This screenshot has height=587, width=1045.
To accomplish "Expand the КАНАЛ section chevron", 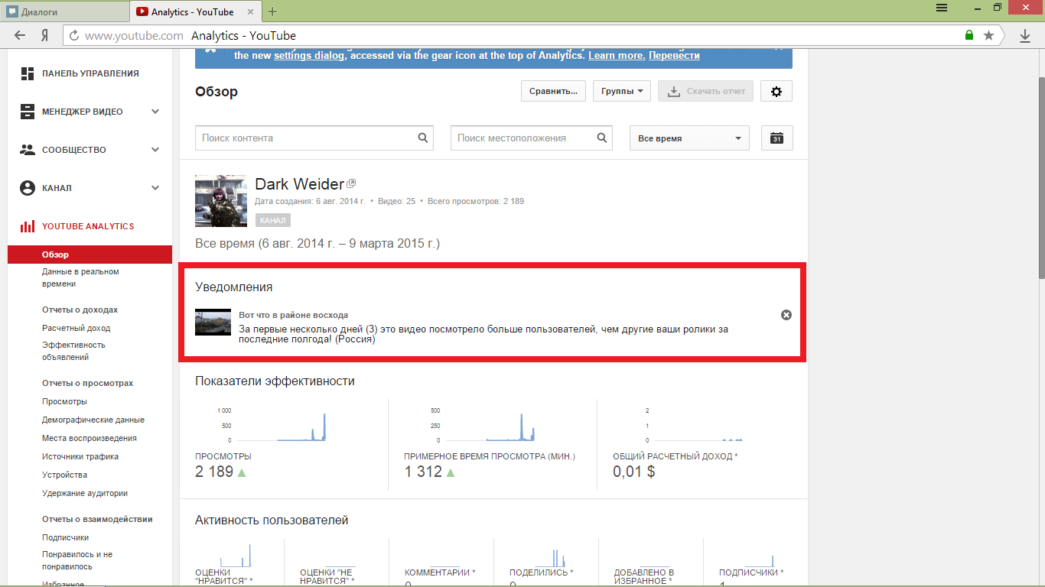I will tap(155, 188).
